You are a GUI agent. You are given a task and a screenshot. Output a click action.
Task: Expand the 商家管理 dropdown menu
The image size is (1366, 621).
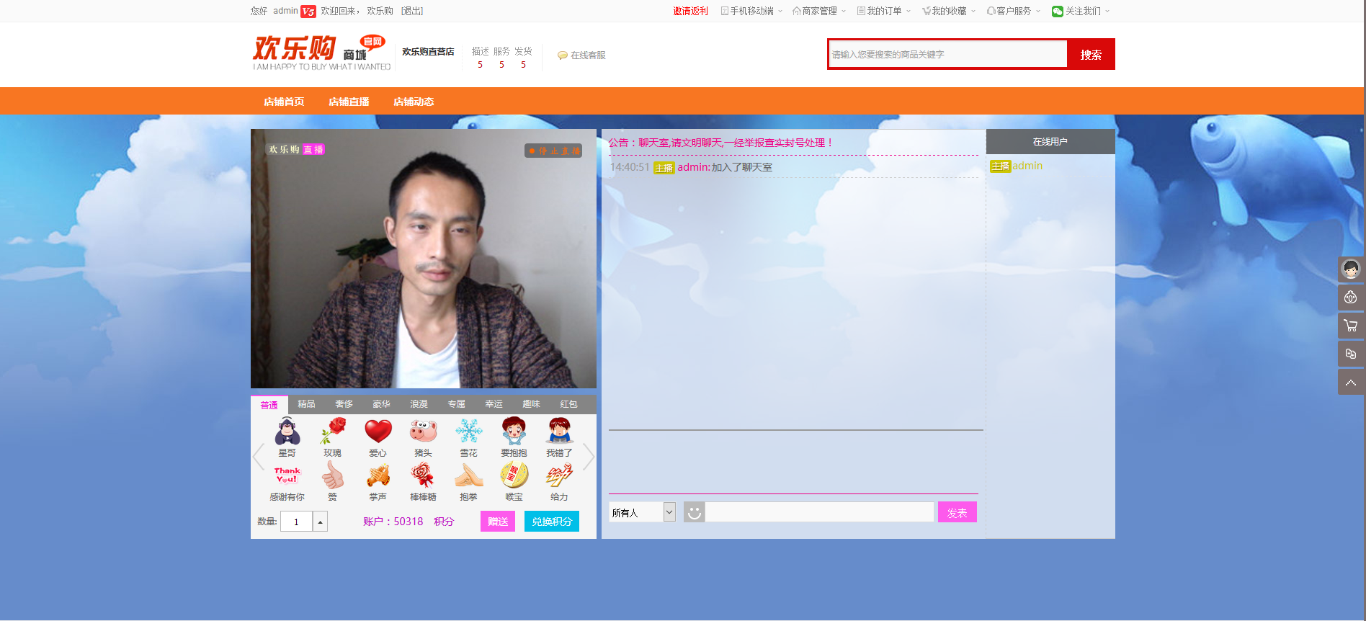pos(819,11)
